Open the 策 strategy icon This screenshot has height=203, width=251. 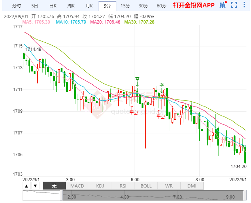[223, 5]
